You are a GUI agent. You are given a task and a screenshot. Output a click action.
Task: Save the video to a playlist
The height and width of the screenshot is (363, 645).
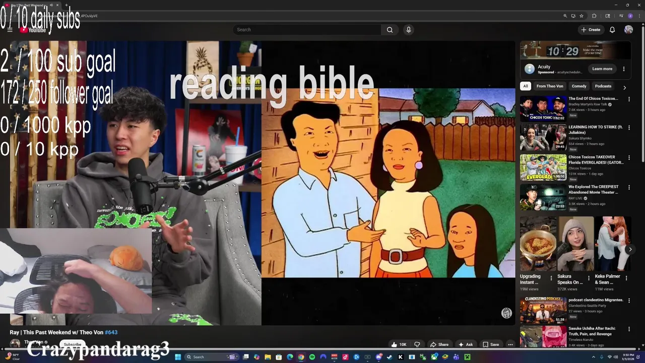[x=491, y=344]
